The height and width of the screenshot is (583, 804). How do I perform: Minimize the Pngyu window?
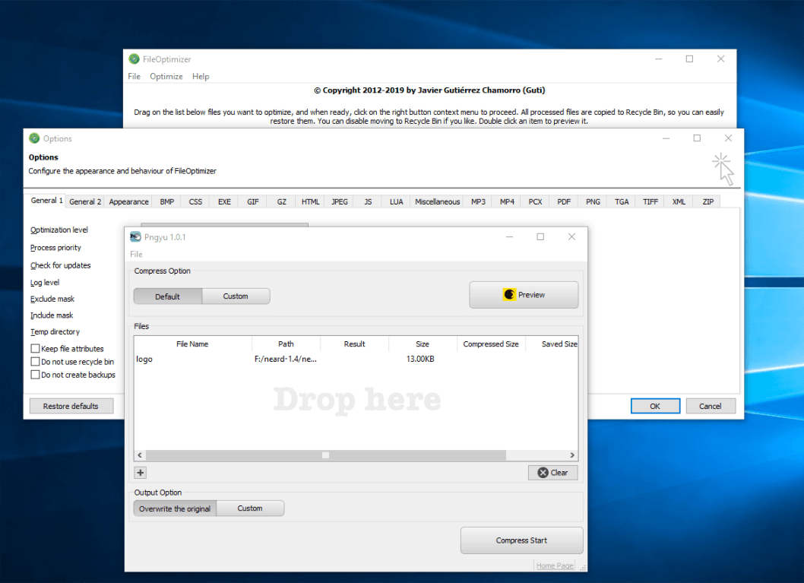(510, 237)
